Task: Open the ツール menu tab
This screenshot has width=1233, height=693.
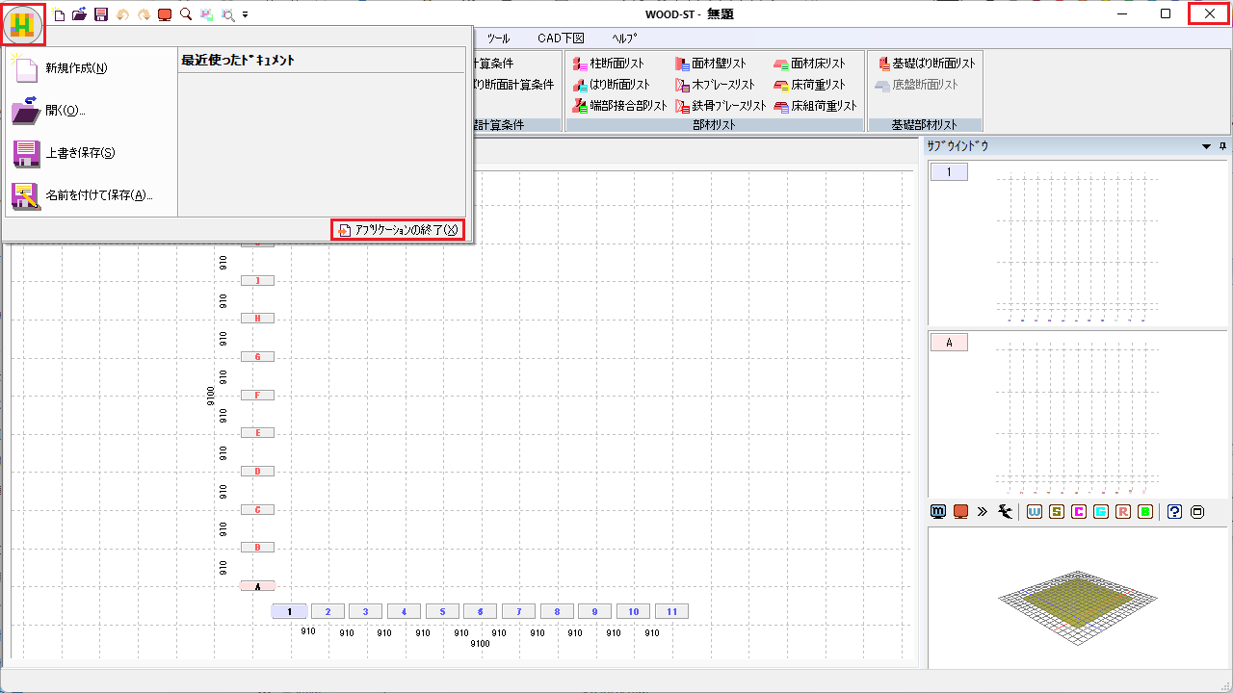Action: click(x=498, y=38)
